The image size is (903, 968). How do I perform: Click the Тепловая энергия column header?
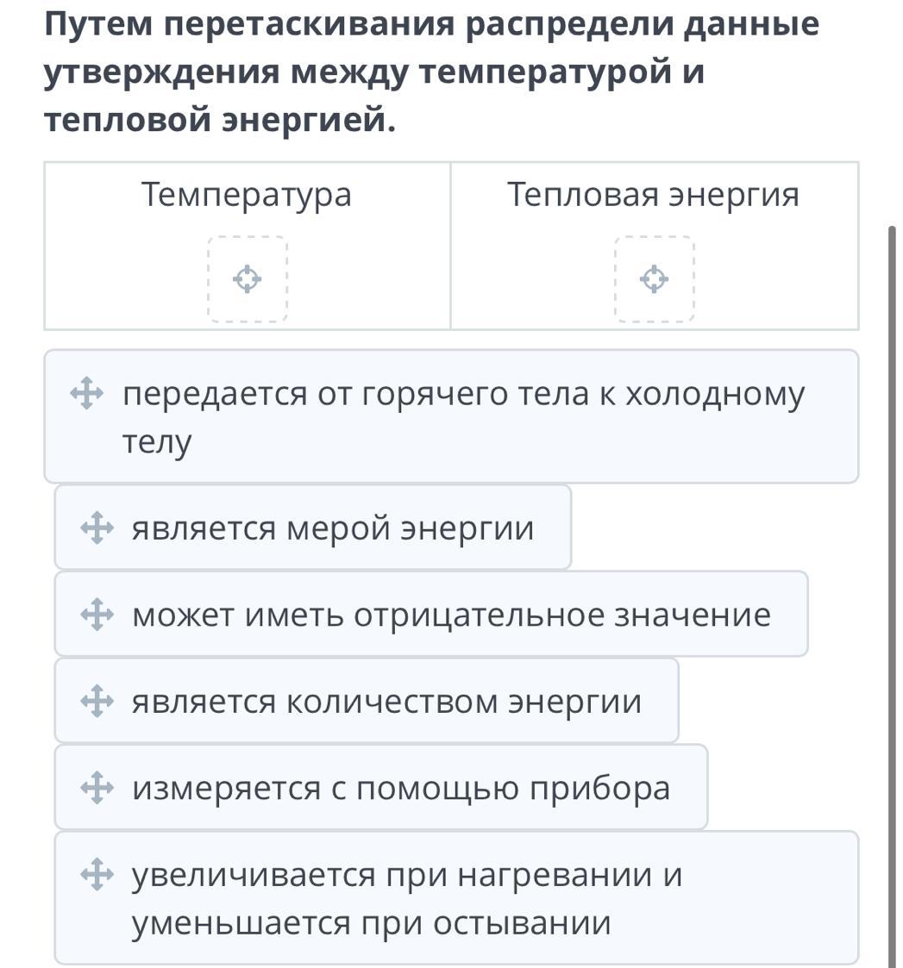tap(654, 195)
